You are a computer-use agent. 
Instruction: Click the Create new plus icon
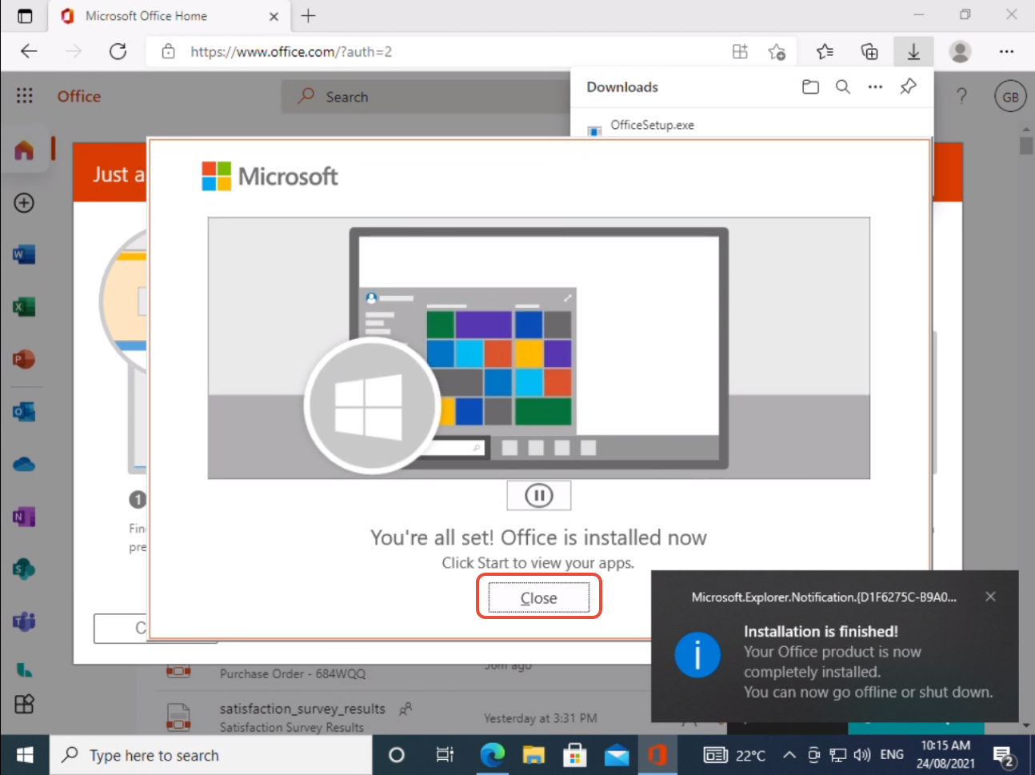pos(24,202)
